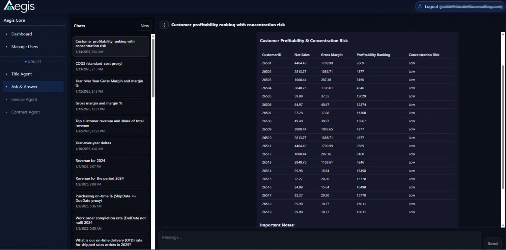Start a New chat

(145, 26)
